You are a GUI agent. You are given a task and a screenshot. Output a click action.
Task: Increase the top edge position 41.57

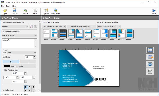pyautogui.click(x=26, y=72)
